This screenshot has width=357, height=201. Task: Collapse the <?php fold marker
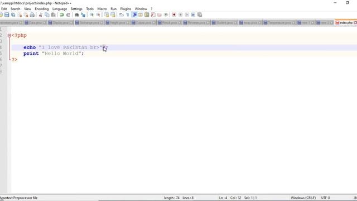[x=9, y=36]
